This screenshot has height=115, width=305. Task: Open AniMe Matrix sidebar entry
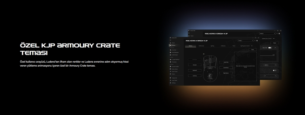(x=174, y=55)
